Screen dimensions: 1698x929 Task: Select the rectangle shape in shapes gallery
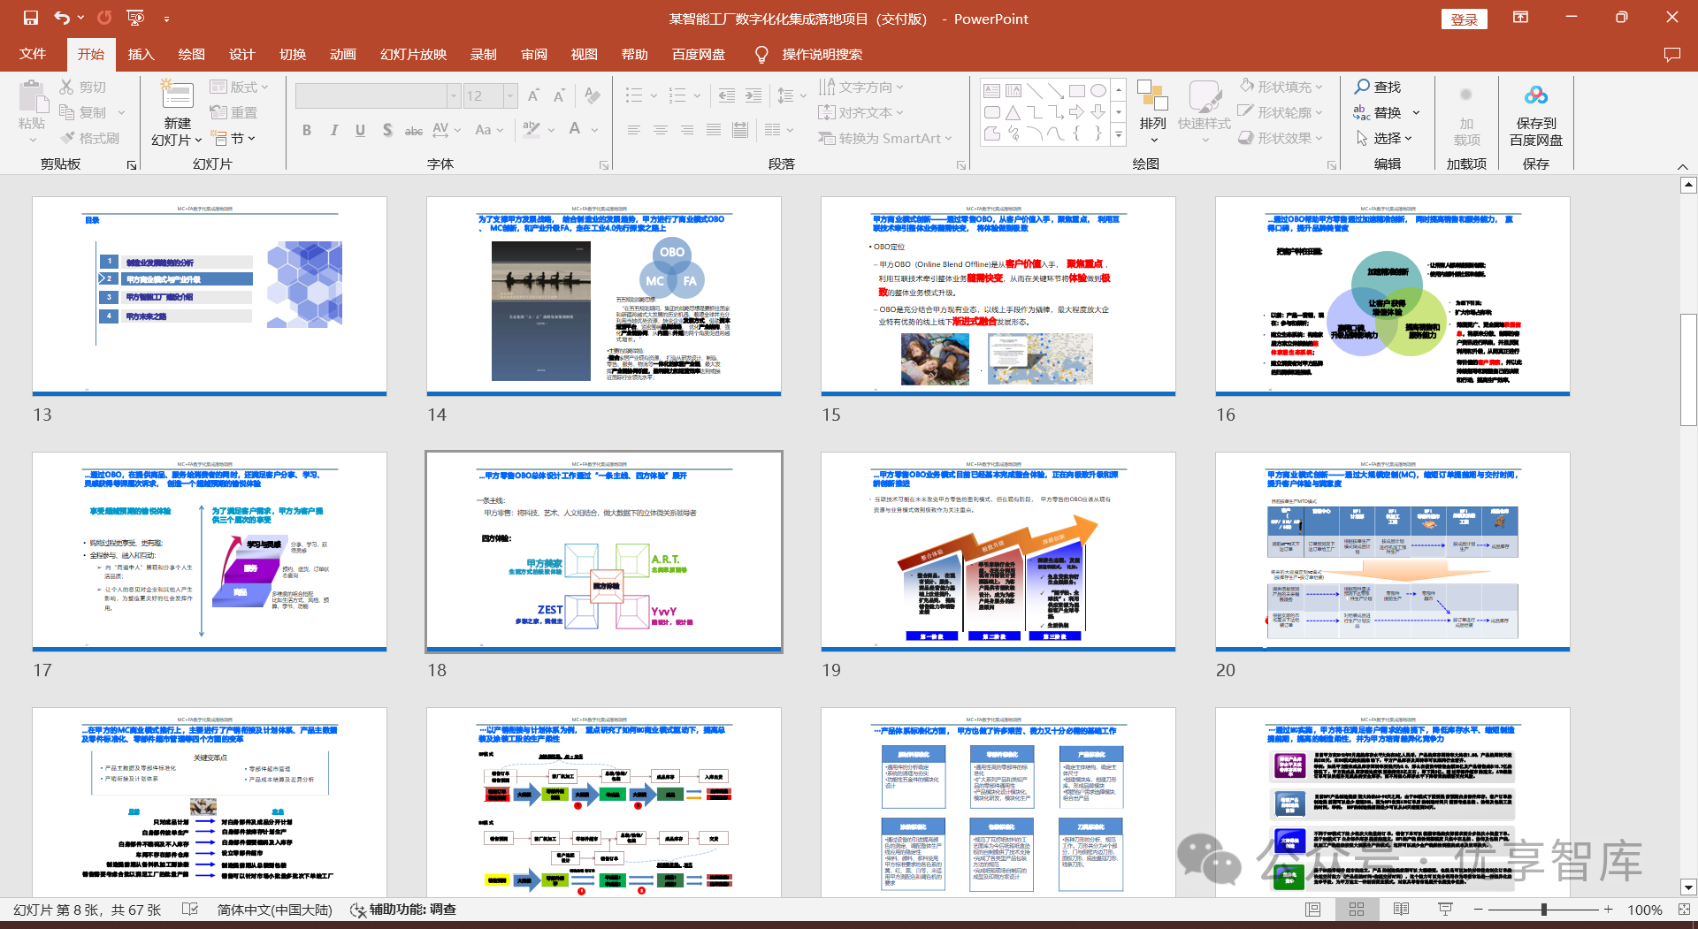point(1076,91)
